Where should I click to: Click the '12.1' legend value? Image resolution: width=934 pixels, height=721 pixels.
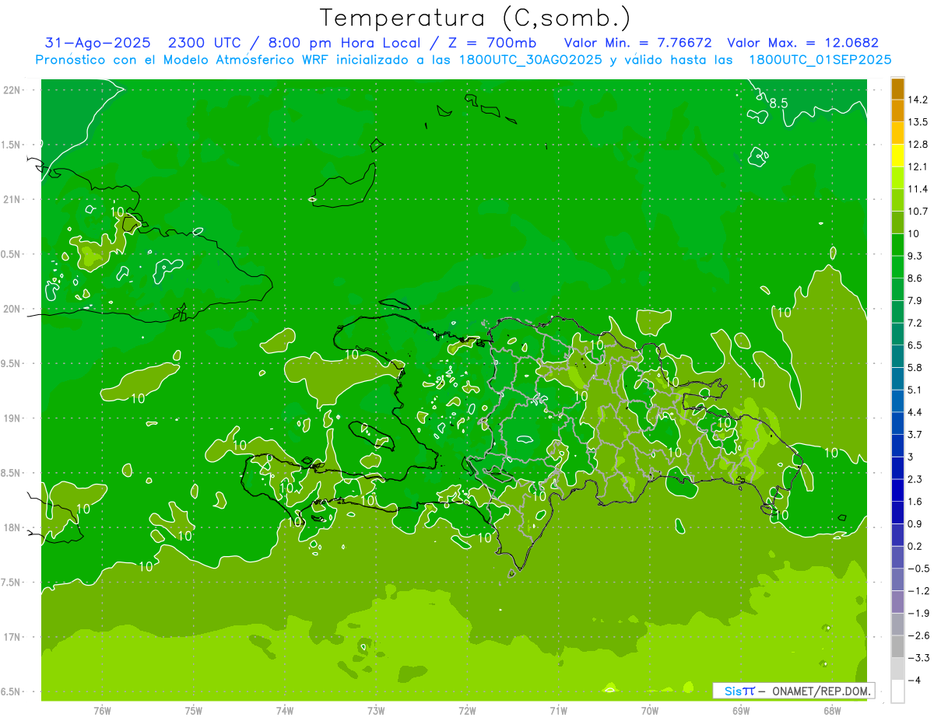pos(917,166)
